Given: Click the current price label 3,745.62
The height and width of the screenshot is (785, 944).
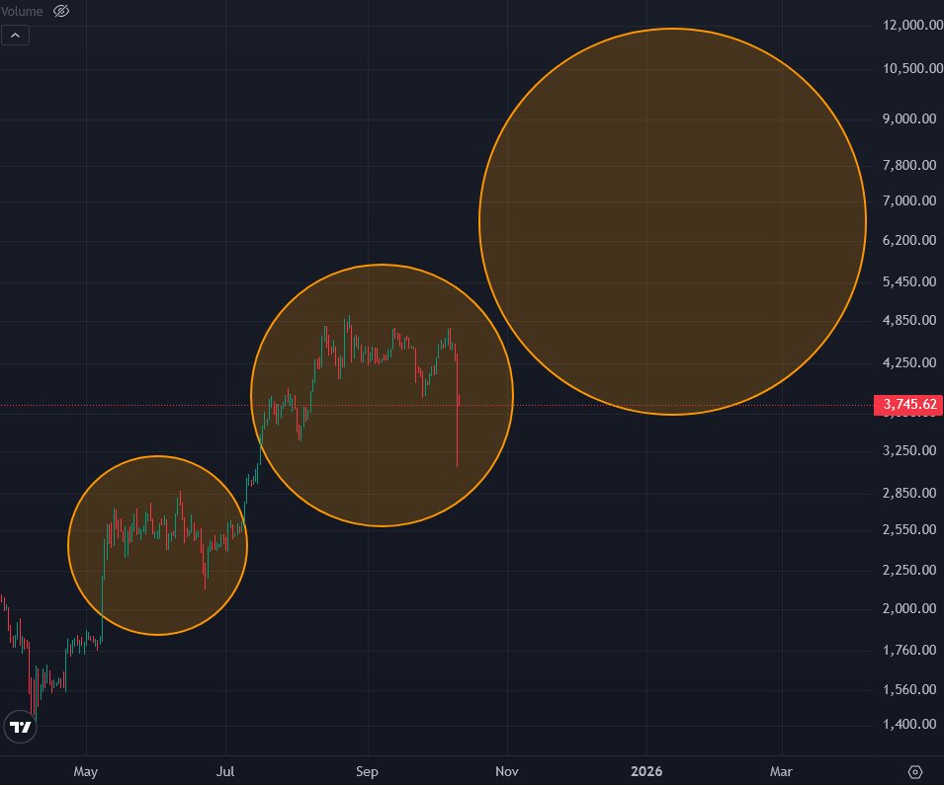Looking at the screenshot, I should [x=909, y=404].
